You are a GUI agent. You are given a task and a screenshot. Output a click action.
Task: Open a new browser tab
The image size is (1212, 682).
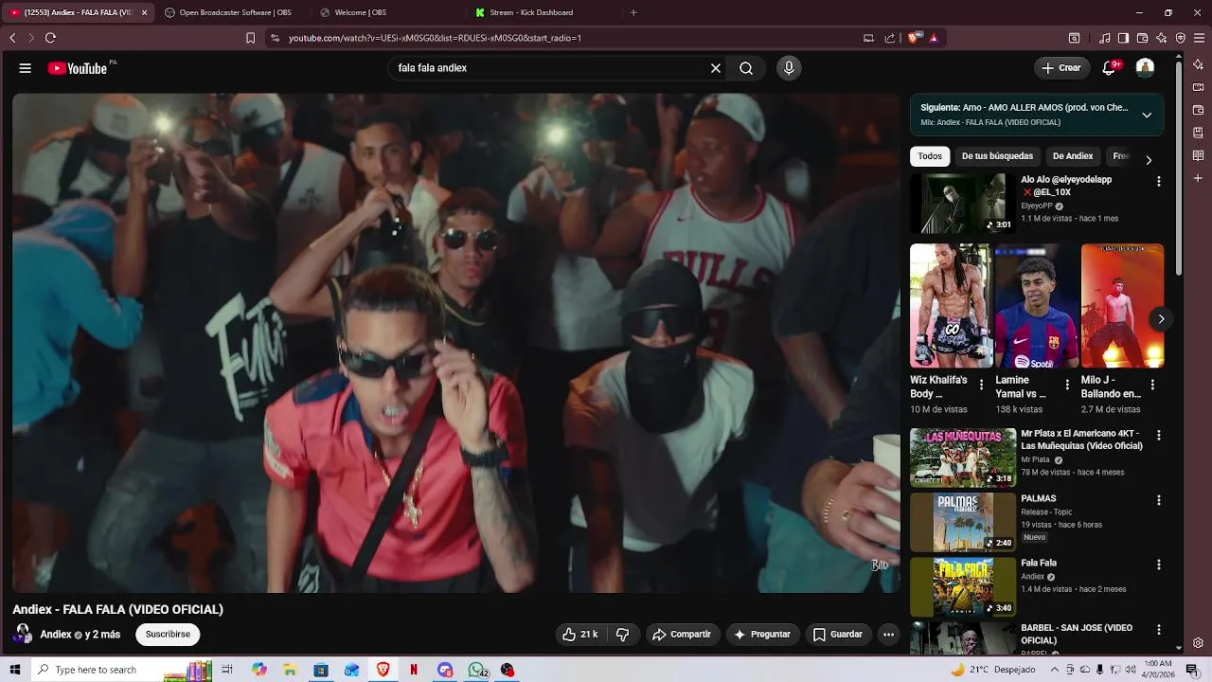(633, 12)
